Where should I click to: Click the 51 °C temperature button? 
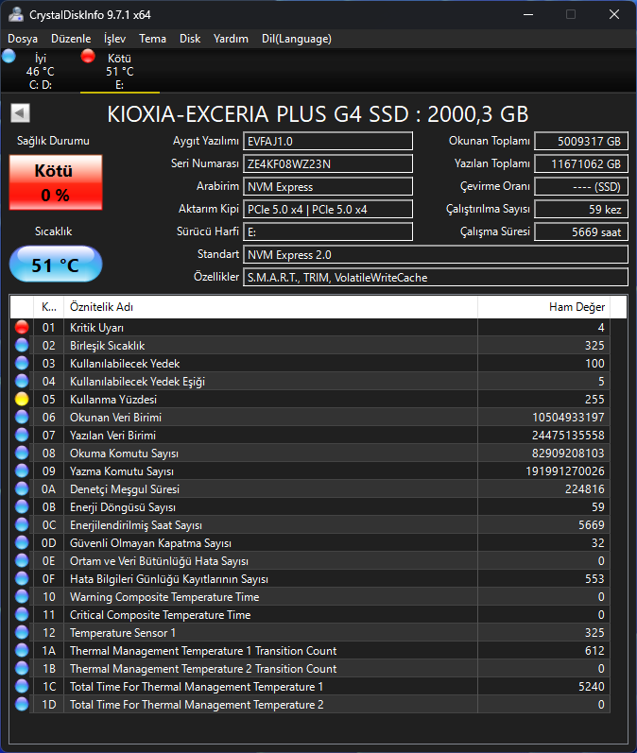tap(56, 265)
